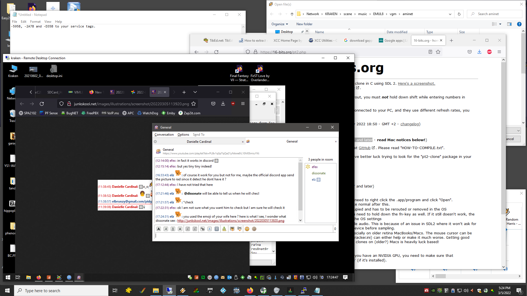Image resolution: width=527 pixels, height=296 pixels.
Task: Open the Zap2it.com bookmark
Action: (189, 113)
